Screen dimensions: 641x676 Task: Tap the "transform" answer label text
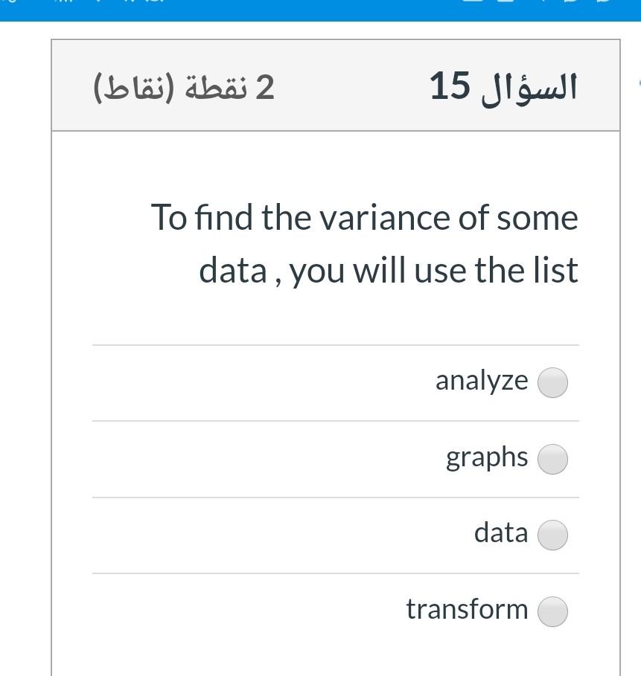click(x=467, y=609)
